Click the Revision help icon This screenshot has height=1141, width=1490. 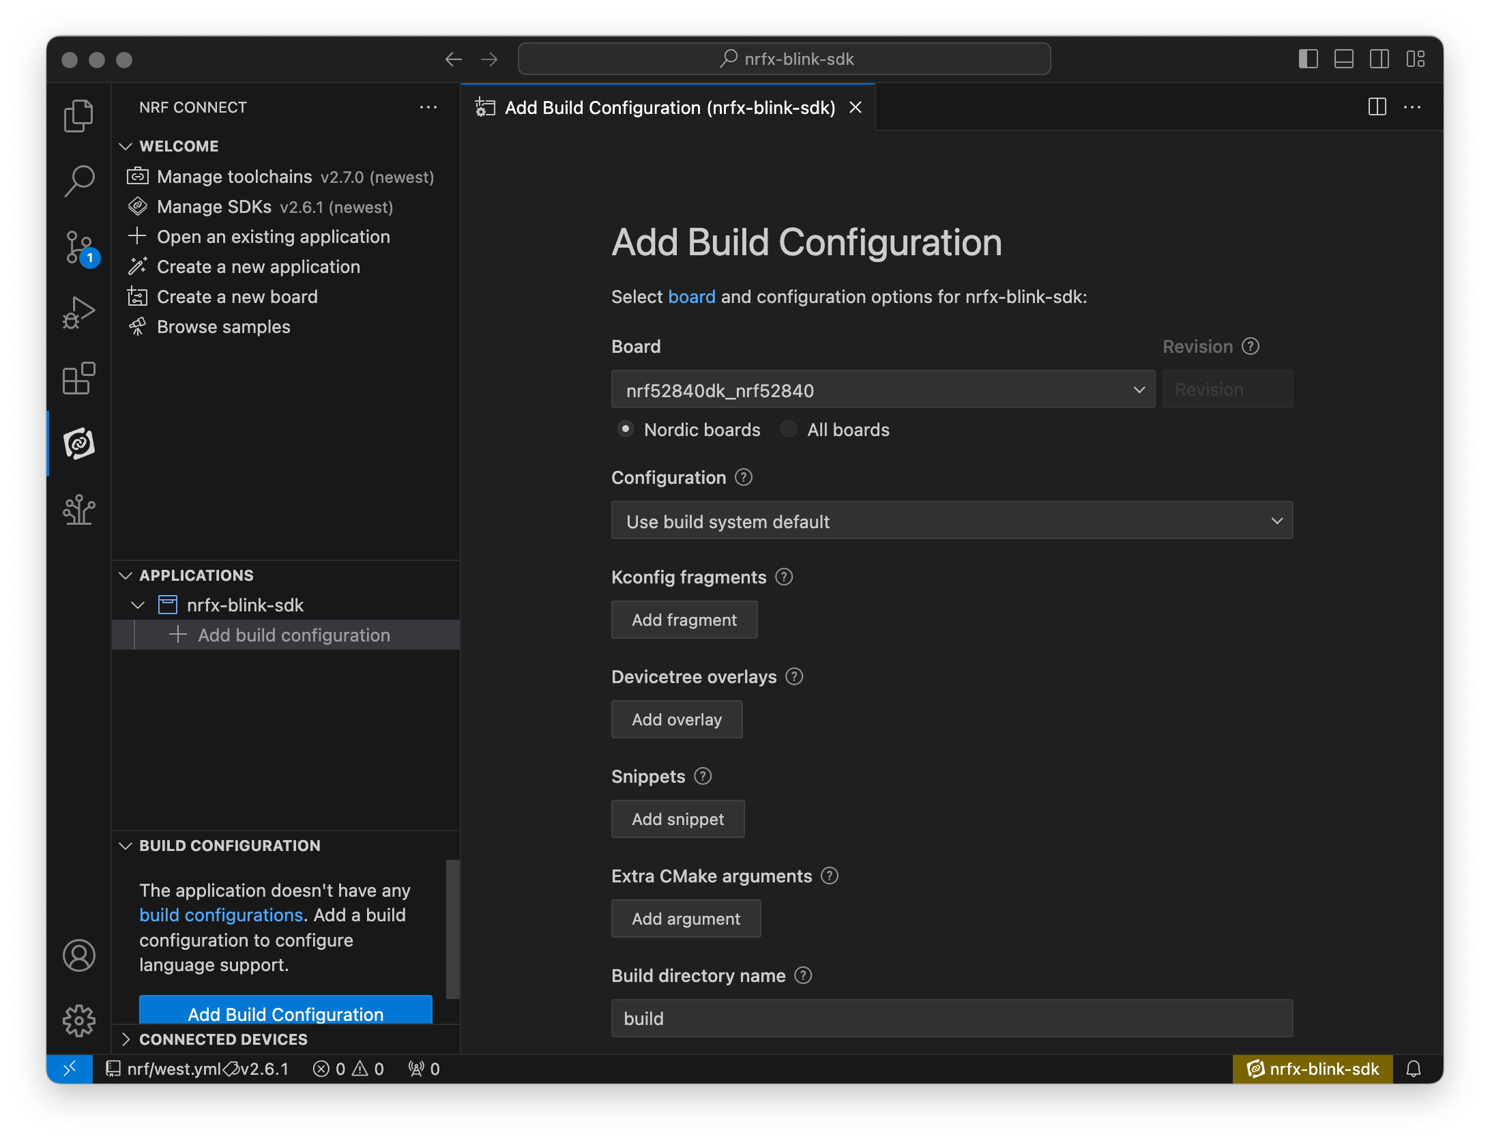(1251, 347)
